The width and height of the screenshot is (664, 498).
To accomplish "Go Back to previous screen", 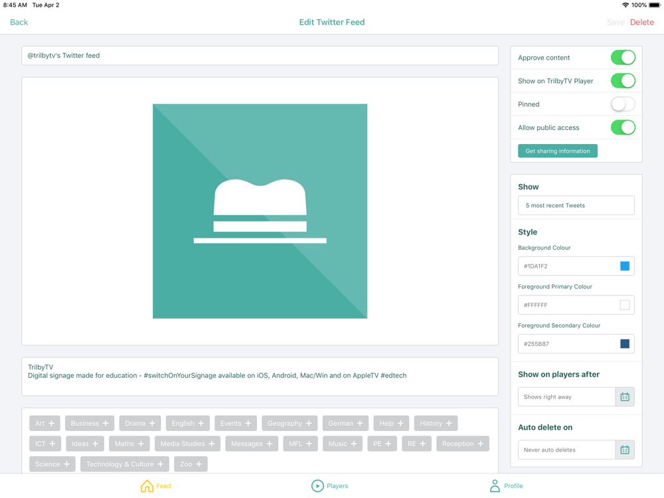I will point(19,22).
